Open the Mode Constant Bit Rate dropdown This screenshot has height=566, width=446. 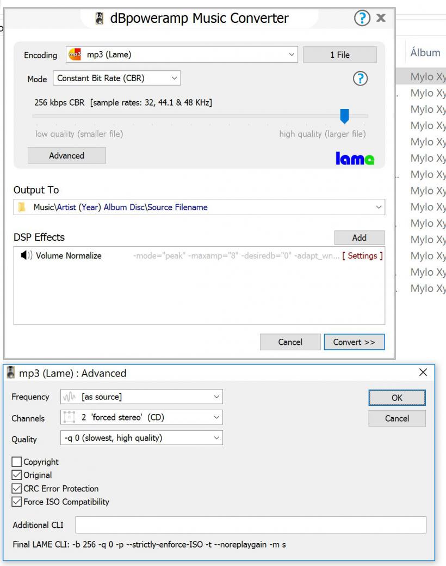pos(117,78)
